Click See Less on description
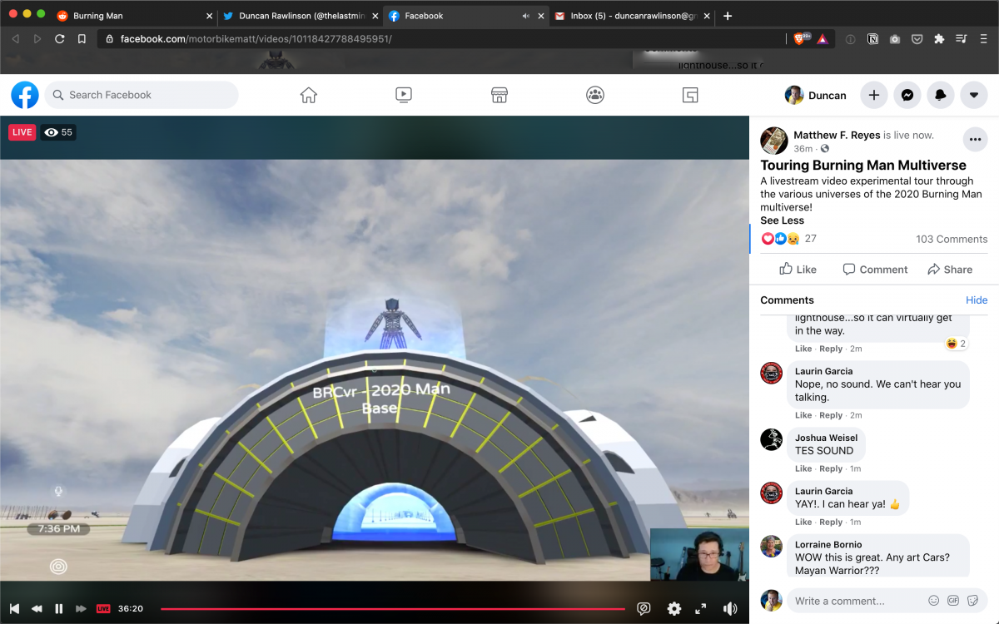Screen dimensions: 999x624 point(782,220)
